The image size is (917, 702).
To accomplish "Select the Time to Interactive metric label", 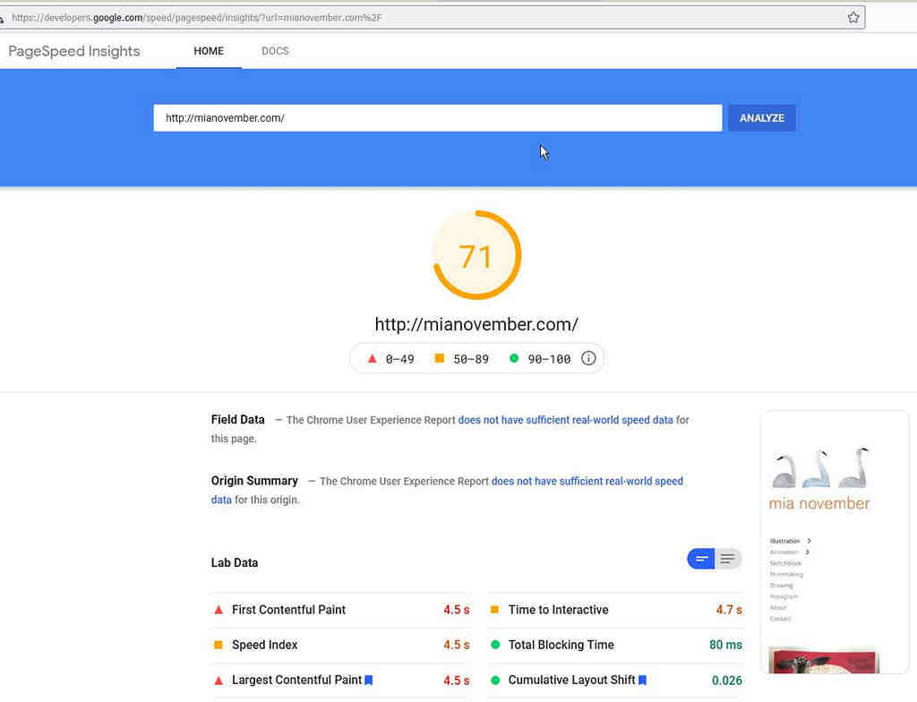I will [559, 610].
